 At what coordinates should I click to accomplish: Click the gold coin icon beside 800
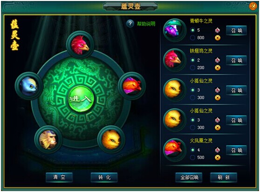pyautogui.click(x=218, y=38)
